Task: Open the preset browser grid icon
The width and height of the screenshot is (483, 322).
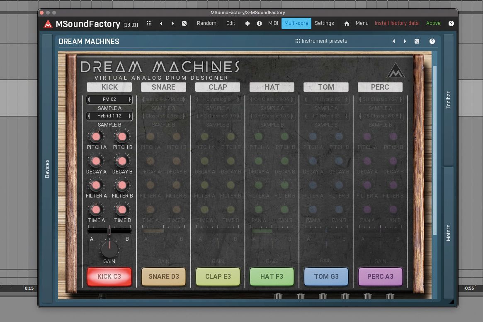Action: pos(149,23)
